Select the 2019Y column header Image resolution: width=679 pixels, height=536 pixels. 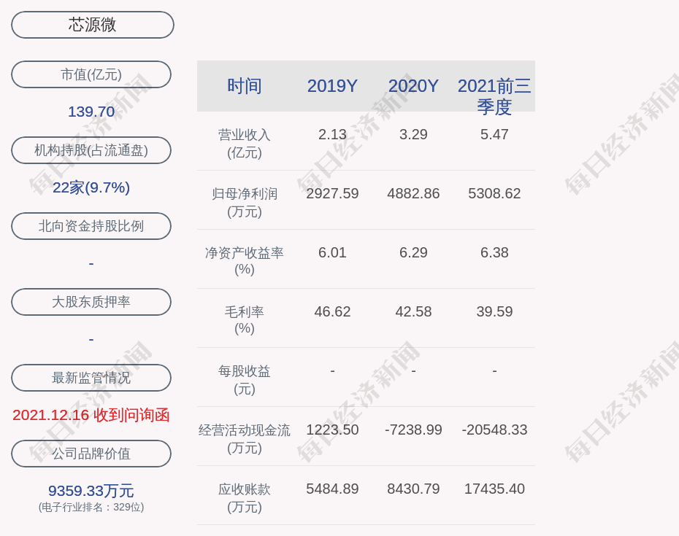[x=332, y=86]
